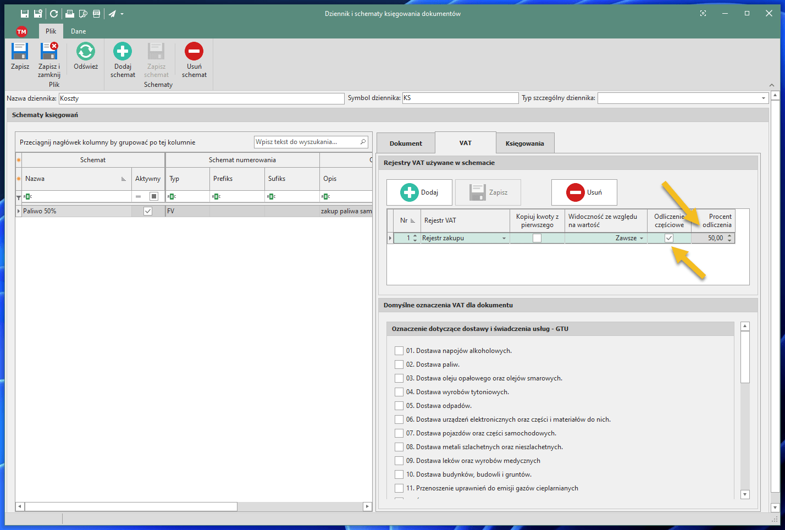This screenshot has width=785, height=530.
Task: Uncheck Odliczenie częściowe for Rejestr zakupu
Action: click(668, 238)
